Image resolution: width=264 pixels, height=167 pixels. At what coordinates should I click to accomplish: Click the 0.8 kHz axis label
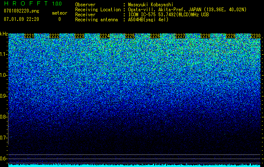4,117
